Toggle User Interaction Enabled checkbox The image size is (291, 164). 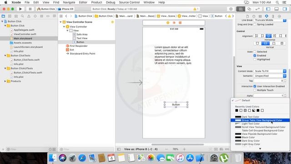coord(255,86)
